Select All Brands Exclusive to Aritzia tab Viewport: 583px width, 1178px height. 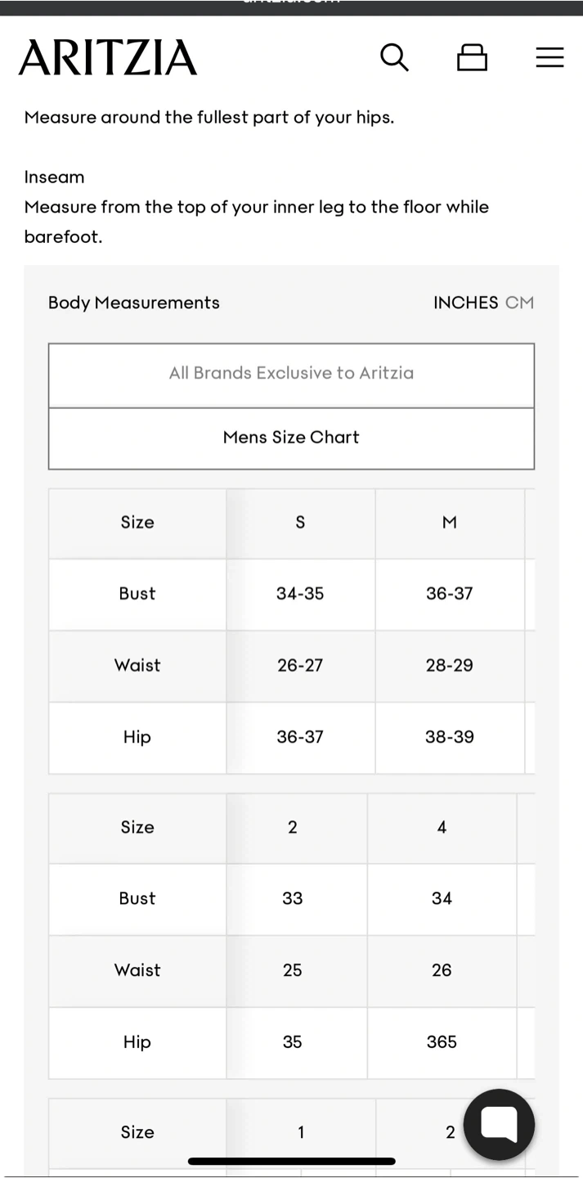tap(291, 373)
